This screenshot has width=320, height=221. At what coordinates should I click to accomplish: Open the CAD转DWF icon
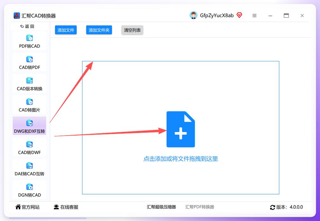[30, 144]
